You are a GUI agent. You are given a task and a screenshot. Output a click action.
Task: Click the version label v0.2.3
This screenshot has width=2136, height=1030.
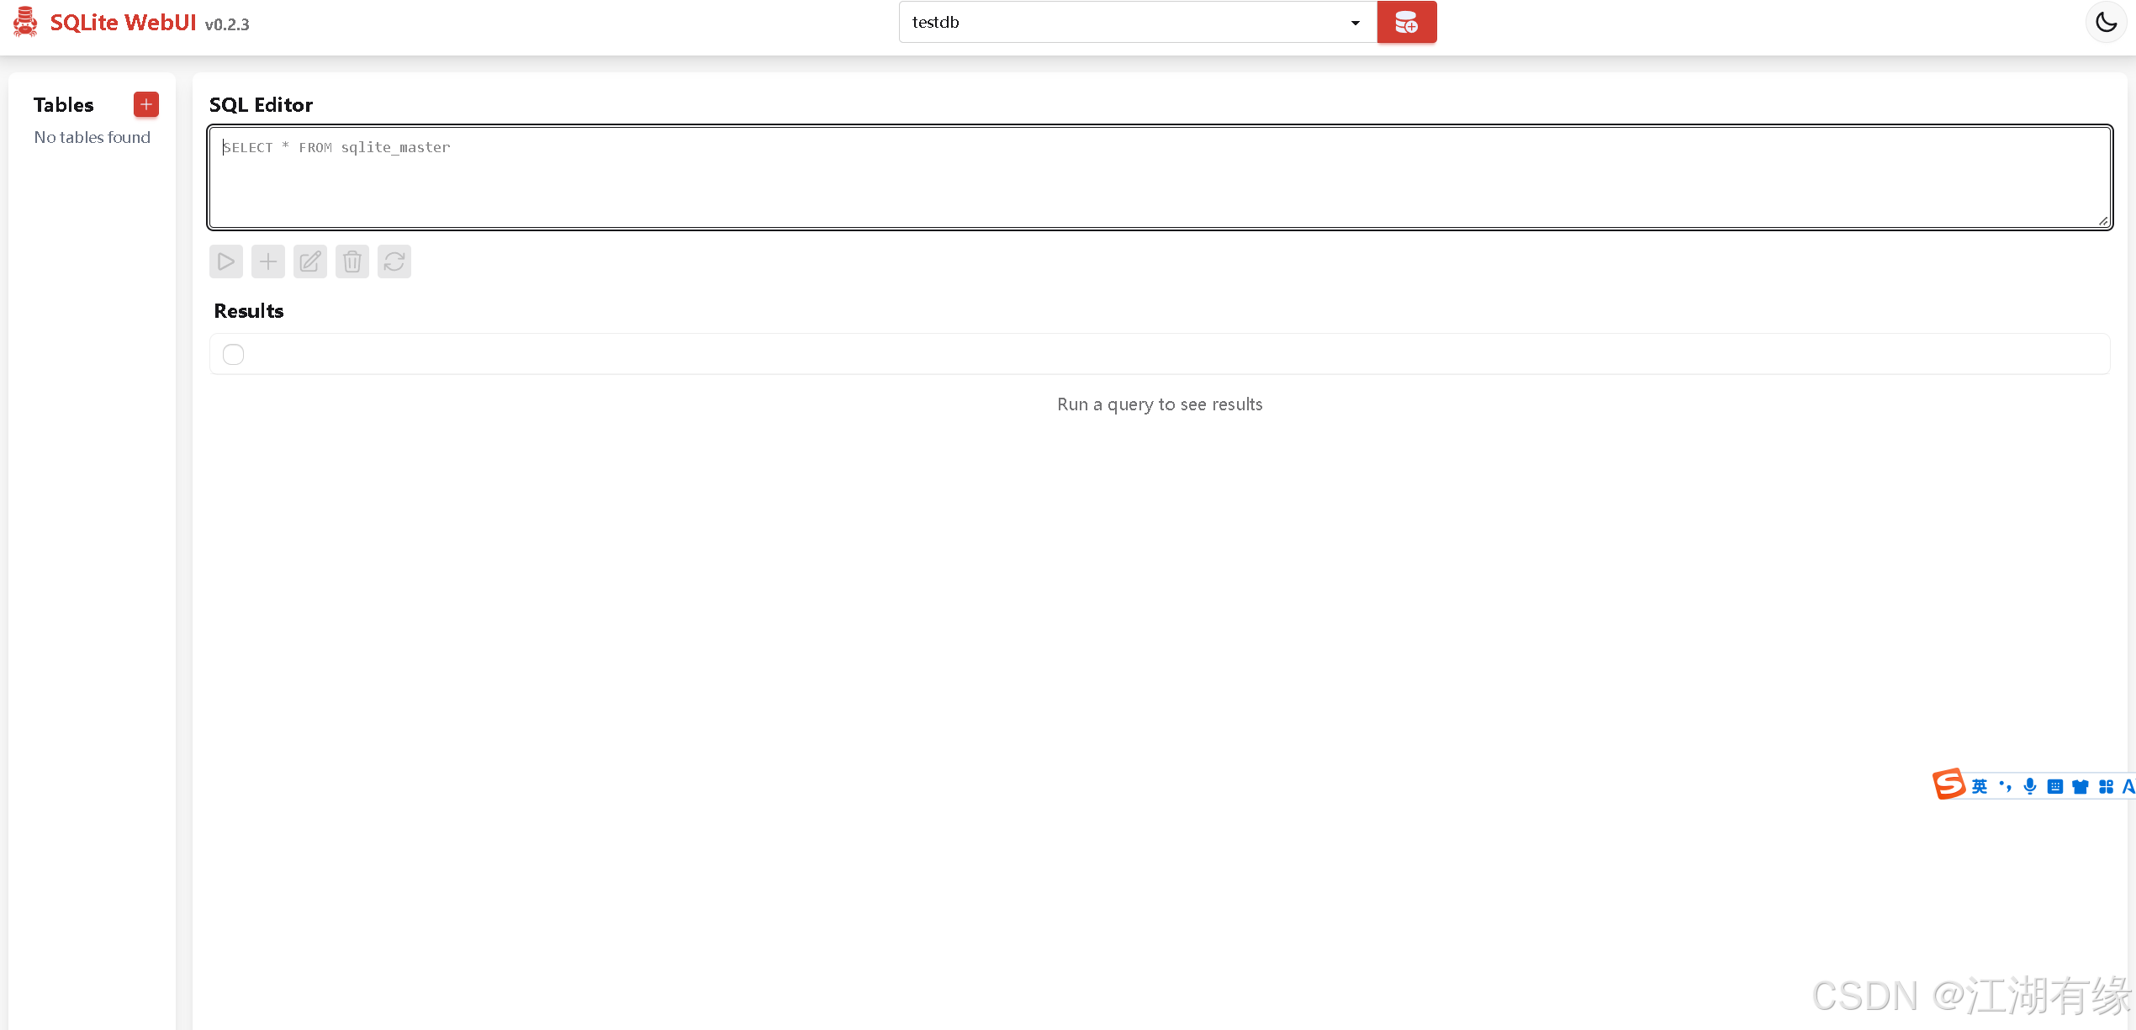pyautogui.click(x=227, y=24)
